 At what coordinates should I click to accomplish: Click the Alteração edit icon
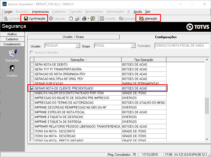point(141,19)
